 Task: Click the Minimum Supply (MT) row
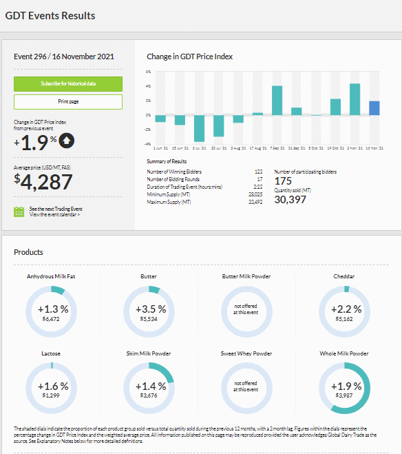pyautogui.click(x=204, y=194)
